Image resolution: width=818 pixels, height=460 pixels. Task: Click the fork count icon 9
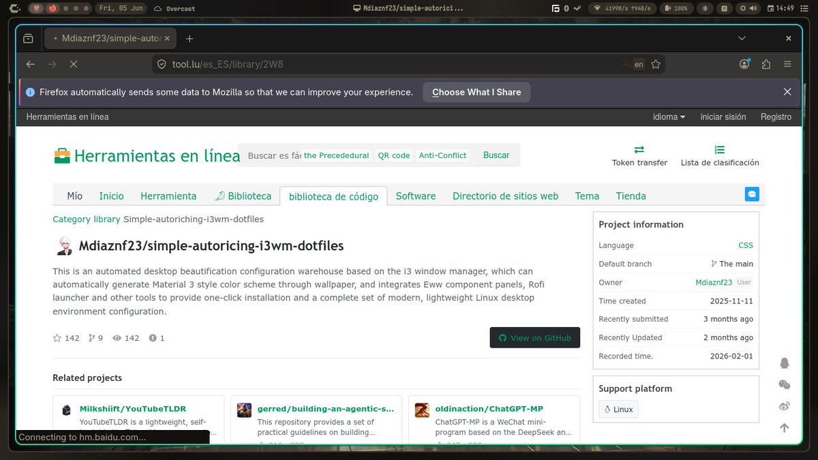[x=92, y=338]
